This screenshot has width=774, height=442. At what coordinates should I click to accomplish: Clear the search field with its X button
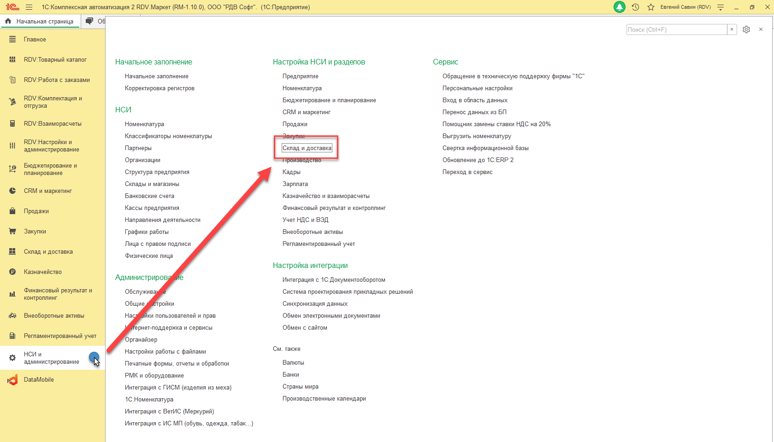(x=732, y=29)
